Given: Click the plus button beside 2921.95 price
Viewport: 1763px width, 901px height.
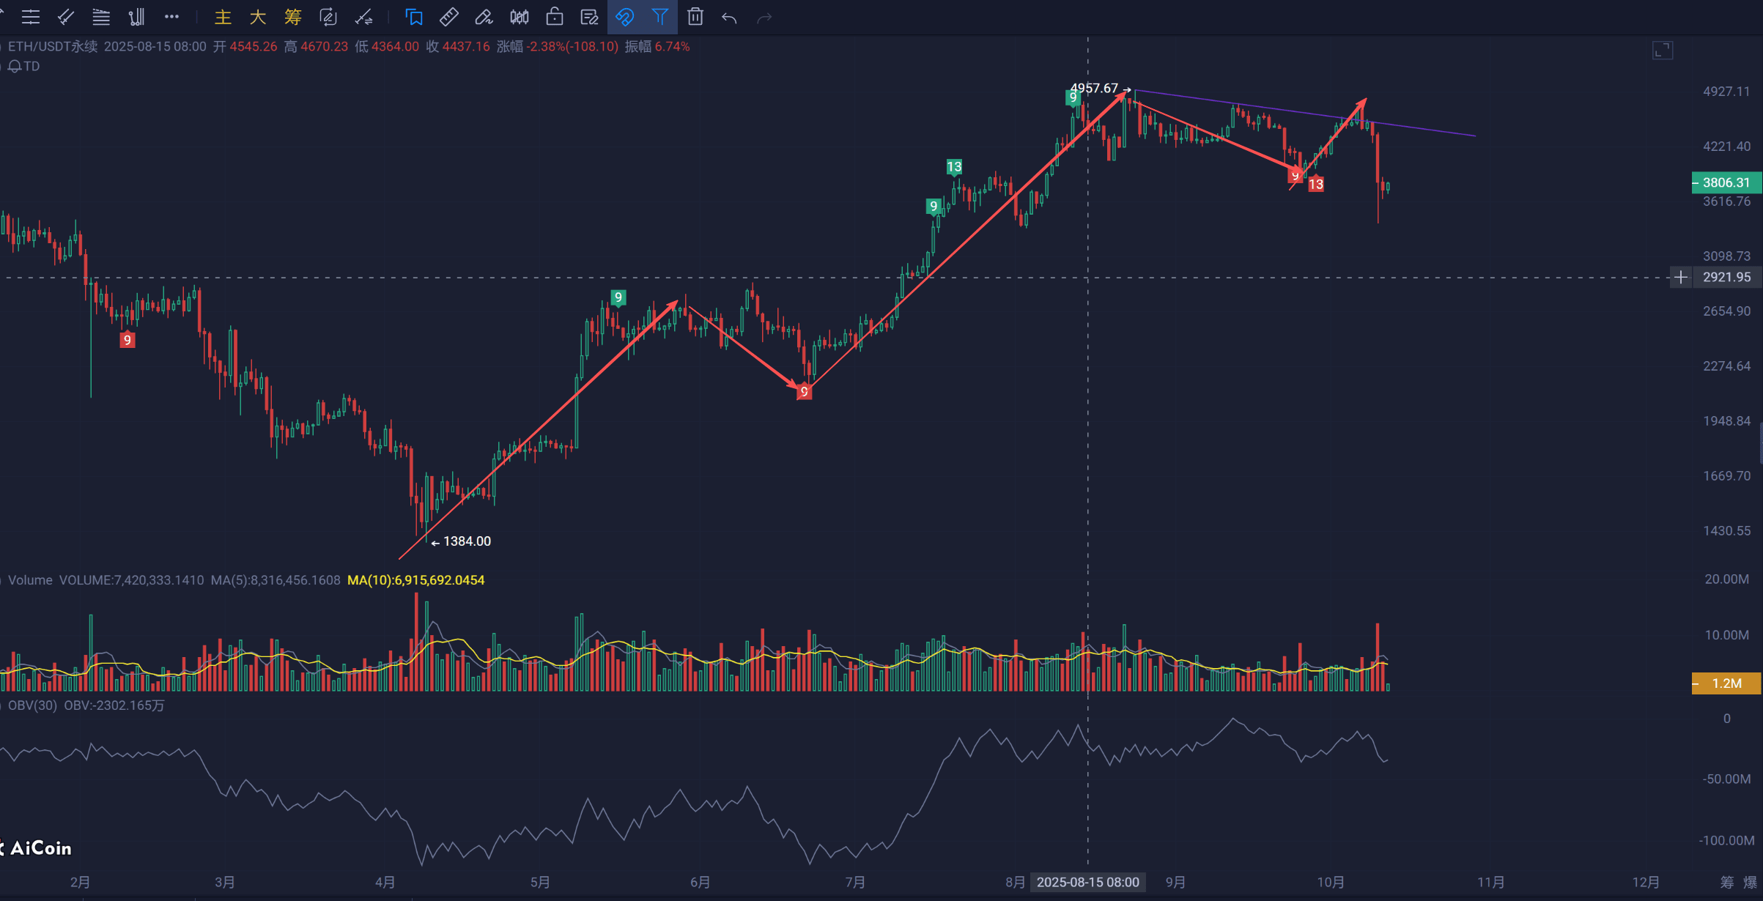Looking at the screenshot, I should click(1681, 277).
